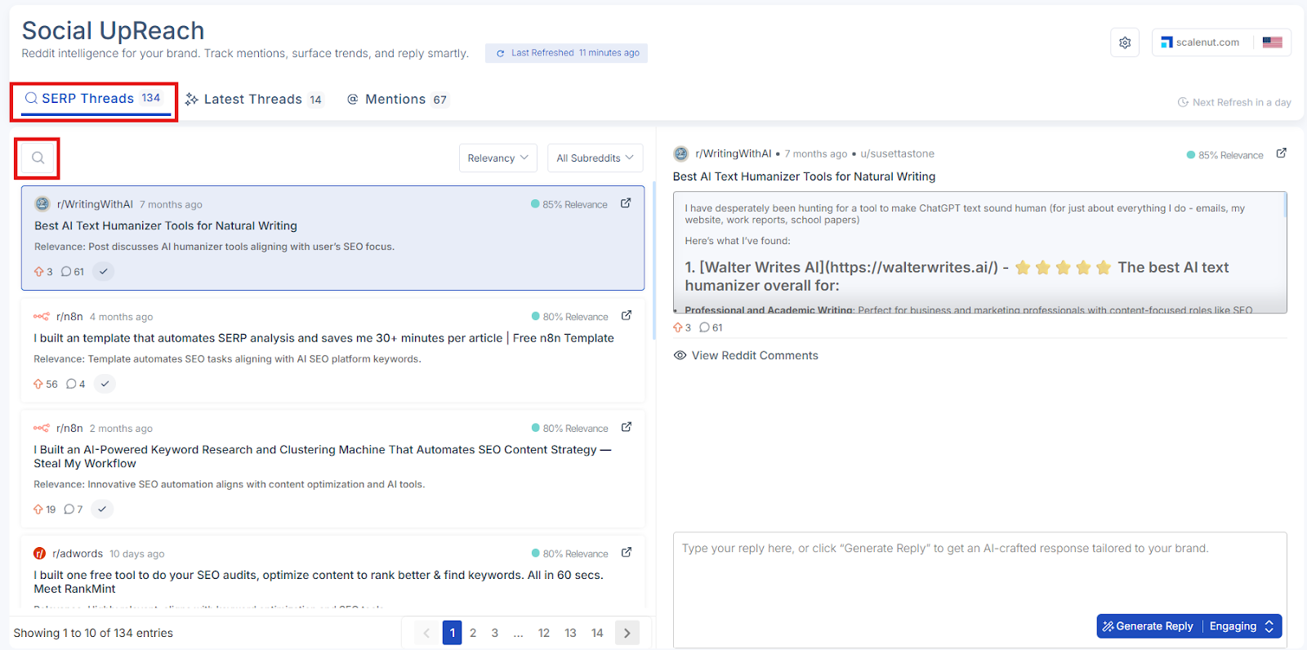Toggle checkmark on SERP analysis template thread
This screenshot has height=650, width=1307.
[105, 384]
